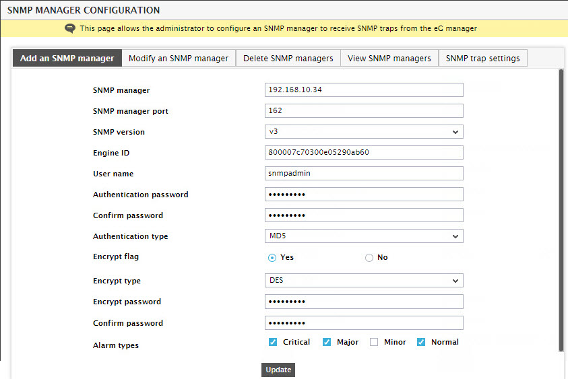Click the Engine ID input field
Screen dimensions: 568x379
[x=364, y=152]
